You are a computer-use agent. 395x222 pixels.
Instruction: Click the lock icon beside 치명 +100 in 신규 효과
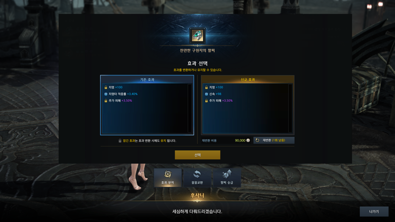[206, 87]
